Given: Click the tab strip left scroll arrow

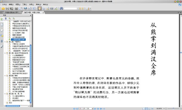Looking at the screenshot, I should 1,13.
